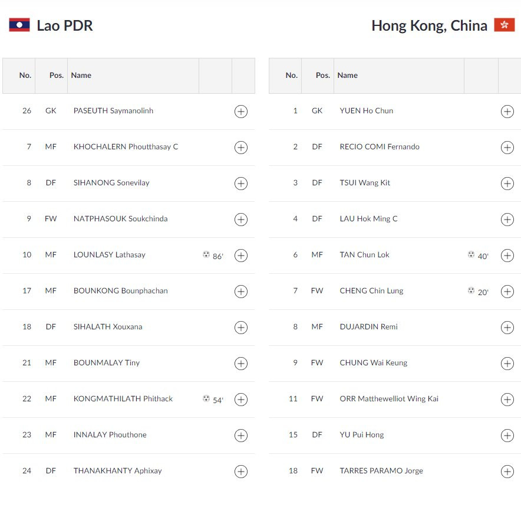Screen dimensions: 521x507
Task: Open plus icon for TARRES PARAMO Jorge
Action: tap(507, 472)
